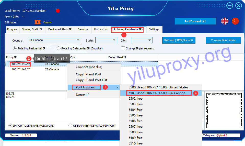Click the red connection status indicator

point(58,11)
